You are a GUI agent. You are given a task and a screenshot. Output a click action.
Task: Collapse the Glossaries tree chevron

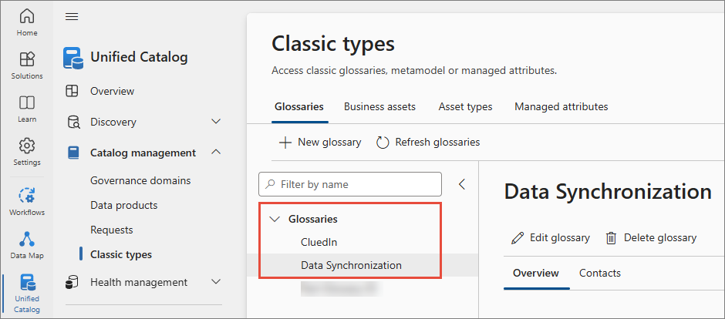[x=275, y=220]
